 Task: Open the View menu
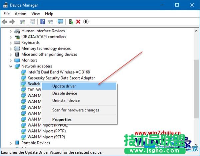36,14
